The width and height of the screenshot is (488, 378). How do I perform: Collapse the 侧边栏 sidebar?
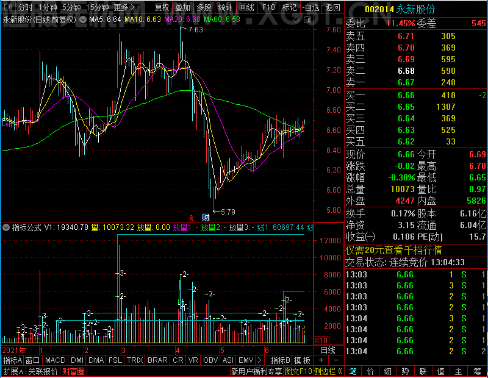[328, 371]
